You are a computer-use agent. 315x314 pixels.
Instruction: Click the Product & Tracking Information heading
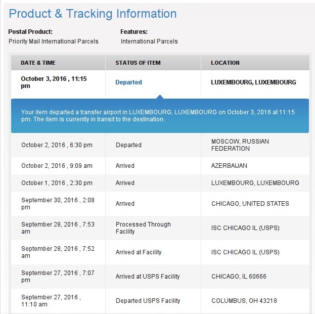(x=93, y=14)
